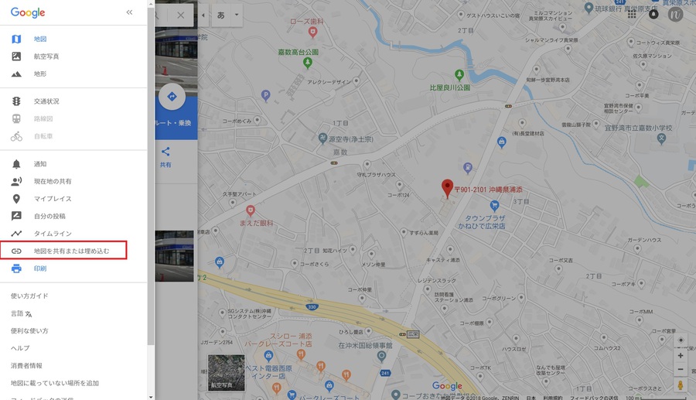Click the parking P marker
696x400 pixels.
click(265, 95)
